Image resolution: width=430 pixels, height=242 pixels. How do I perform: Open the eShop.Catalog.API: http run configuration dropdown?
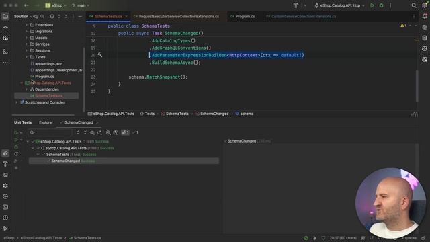[340, 5]
